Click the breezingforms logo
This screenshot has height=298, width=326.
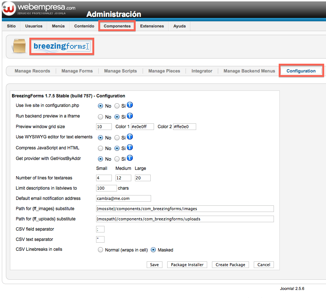pyautogui.click(x=62, y=46)
